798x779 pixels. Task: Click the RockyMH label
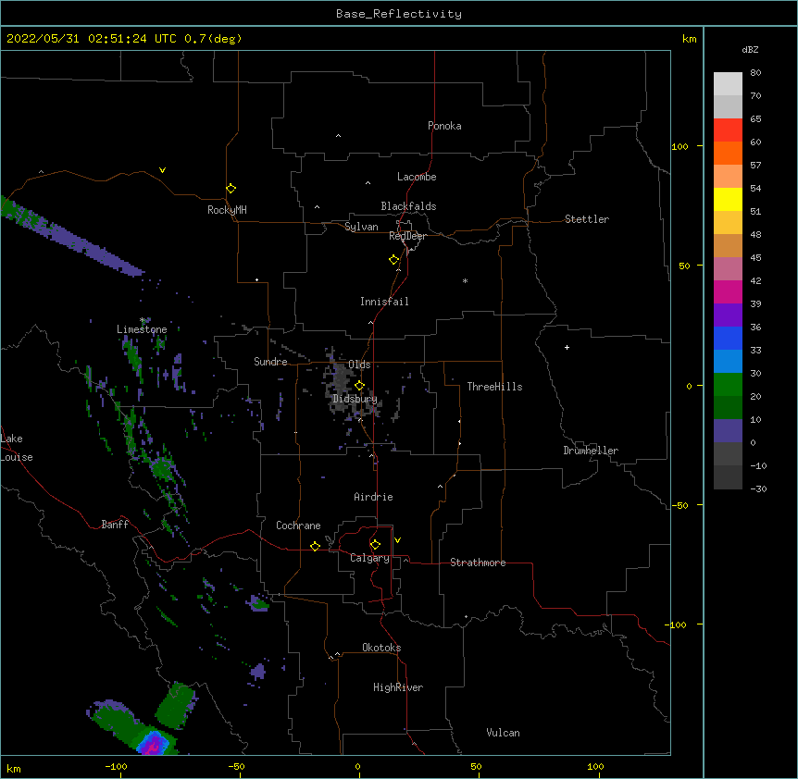(227, 210)
